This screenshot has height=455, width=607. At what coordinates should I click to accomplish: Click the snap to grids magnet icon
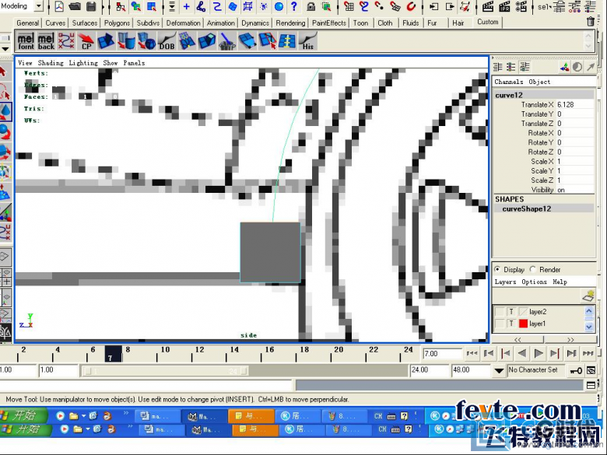point(349,6)
